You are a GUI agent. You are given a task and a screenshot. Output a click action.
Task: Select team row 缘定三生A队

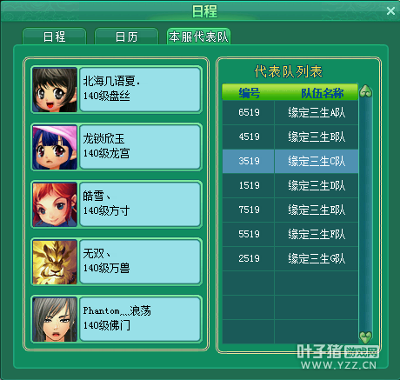coord(290,112)
